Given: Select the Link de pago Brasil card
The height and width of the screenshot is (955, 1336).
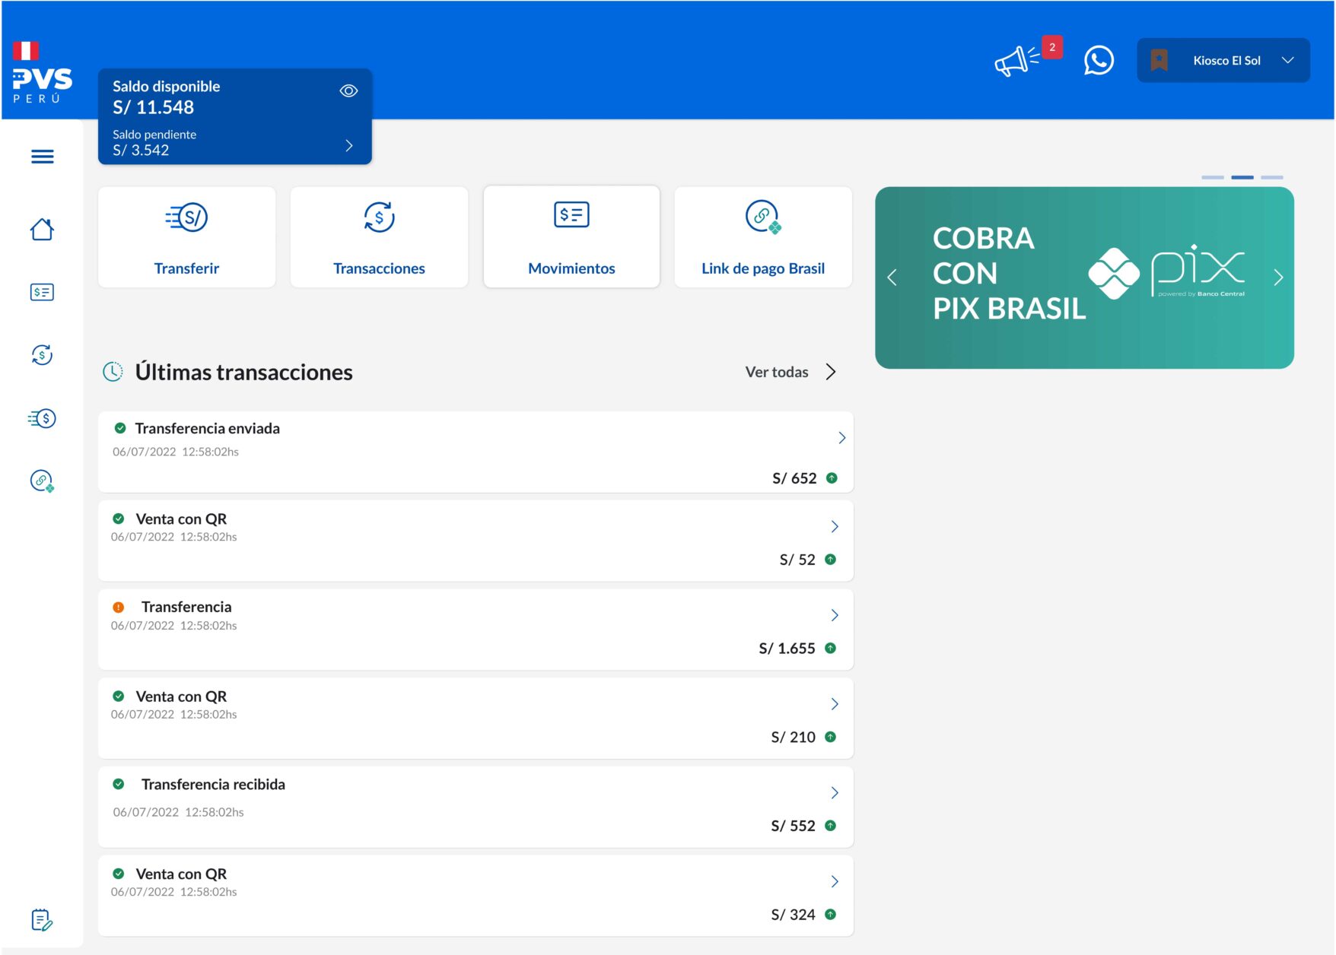Looking at the screenshot, I should (x=762, y=237).
